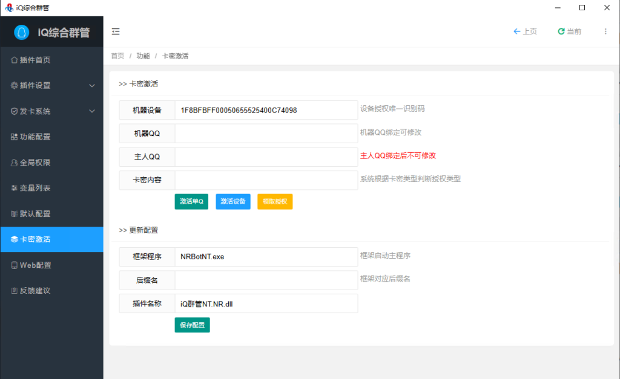Viewport: 620px width, 379px height.
Task: Click the 卡密激活 breadcrumb text
Action: [x=175, y=56]
